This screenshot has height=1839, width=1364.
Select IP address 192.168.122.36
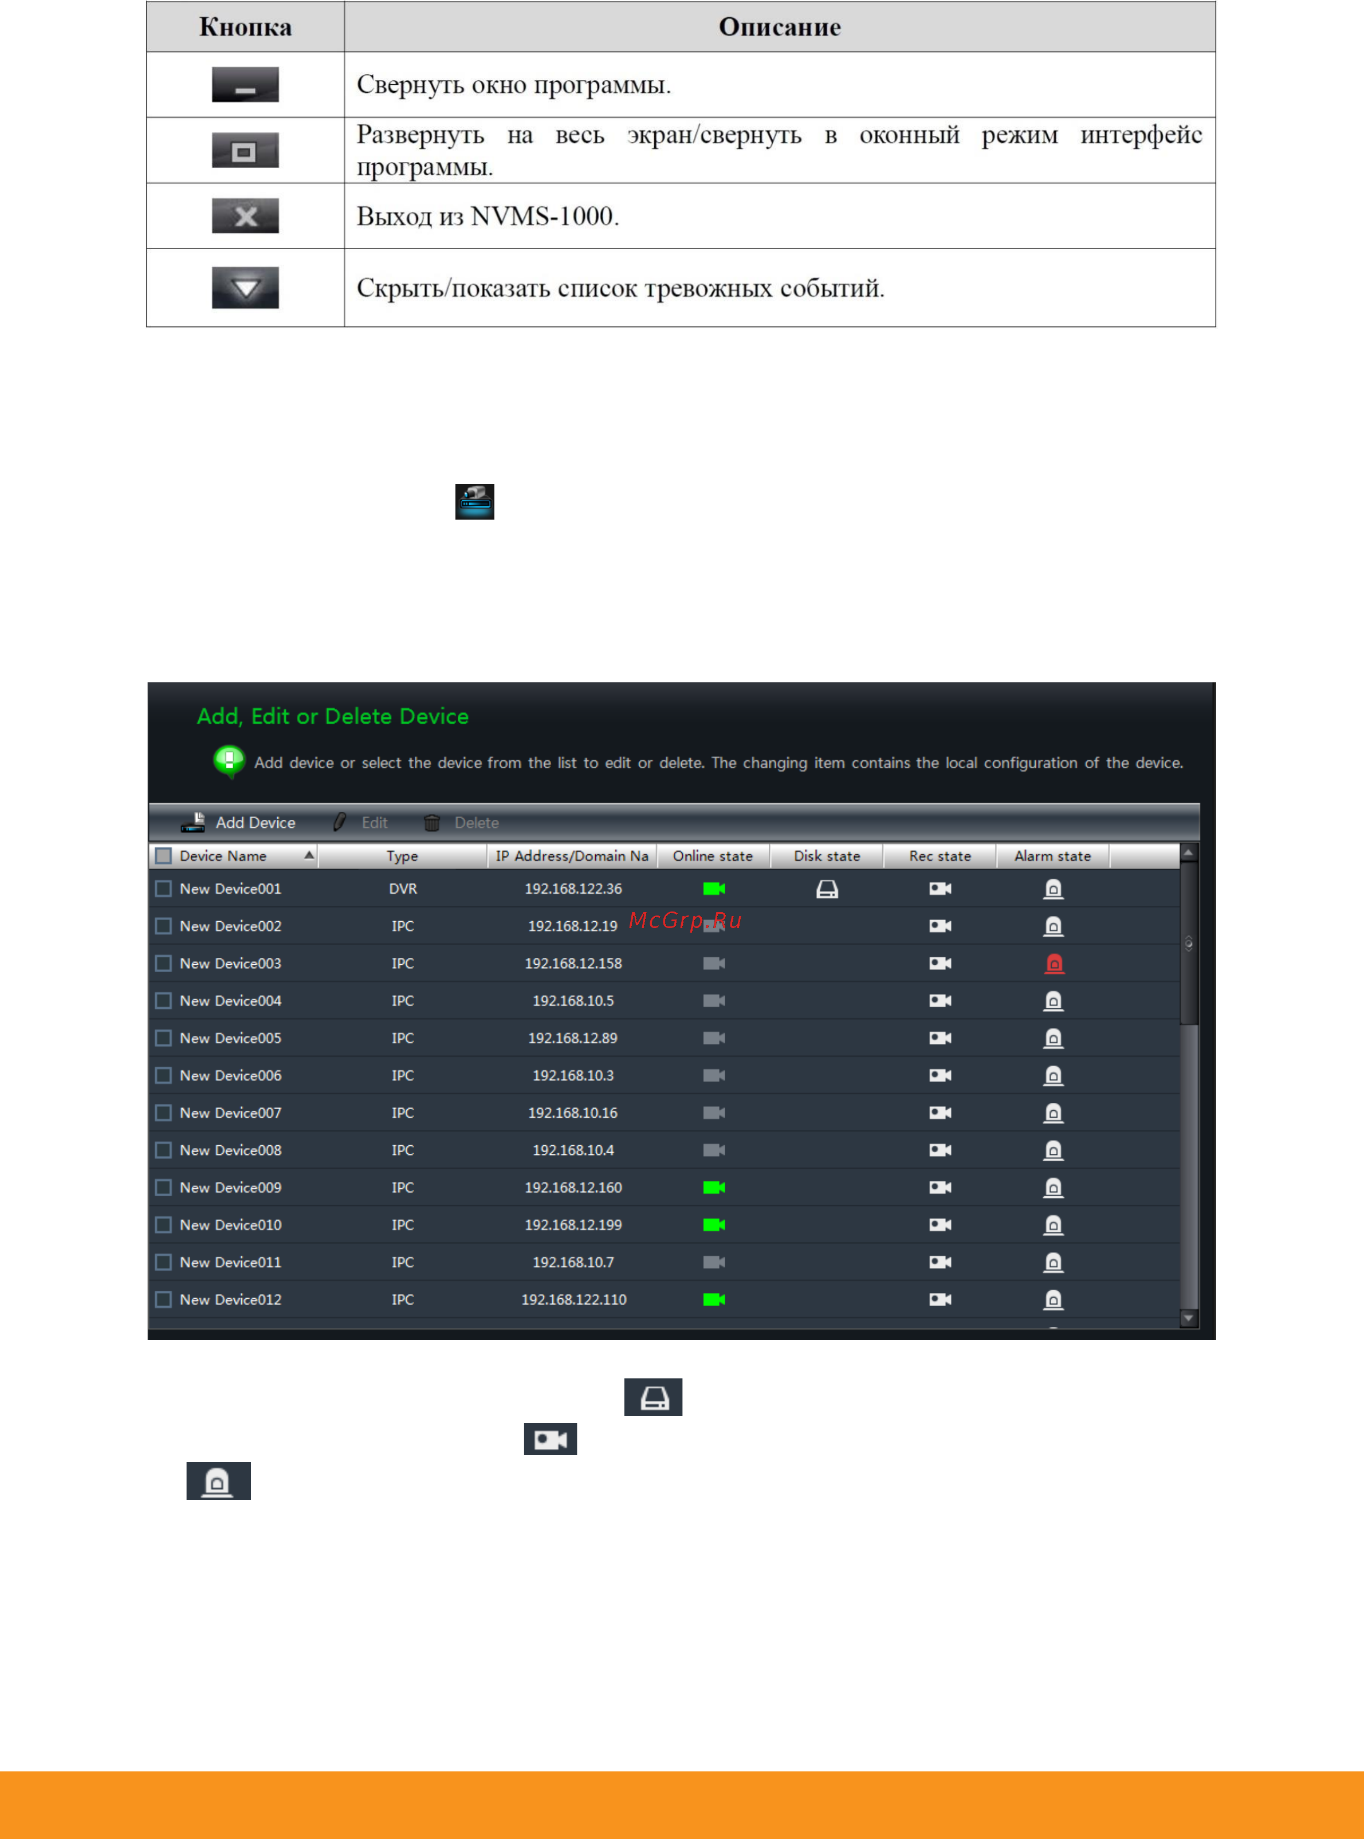574,889
